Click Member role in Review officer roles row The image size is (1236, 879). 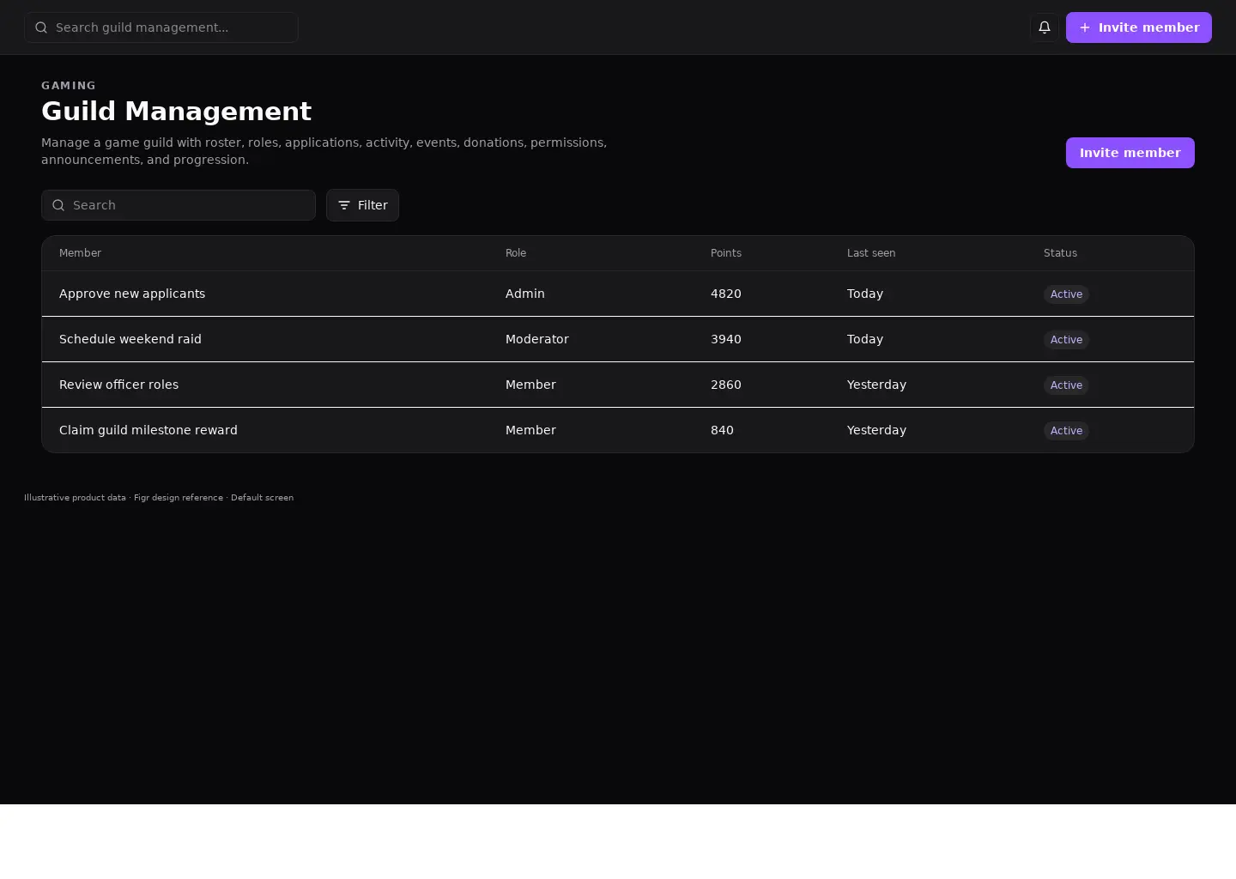click(530, 385)
